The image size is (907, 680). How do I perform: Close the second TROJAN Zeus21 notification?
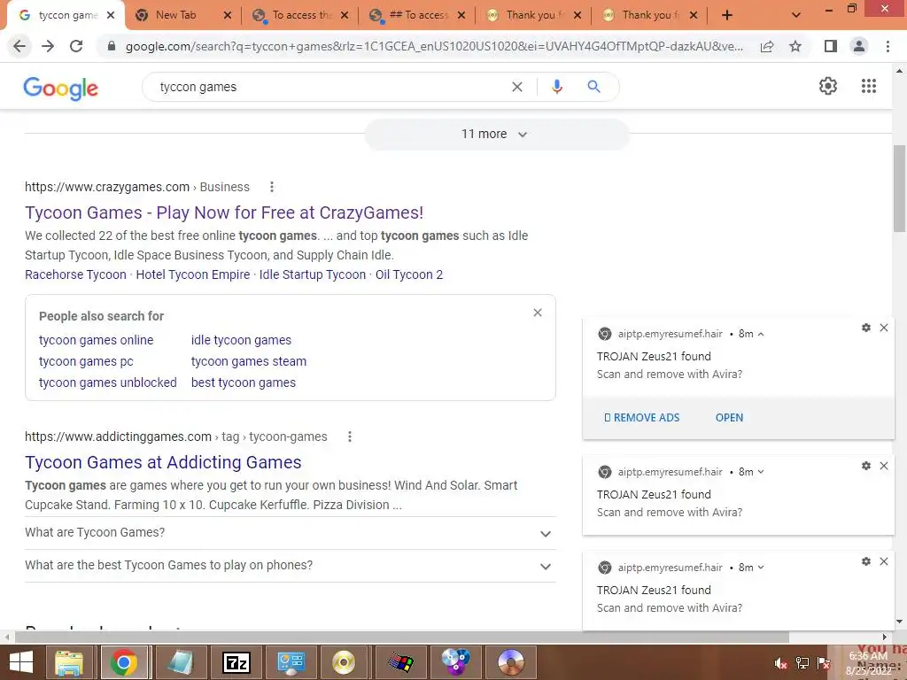884,466
